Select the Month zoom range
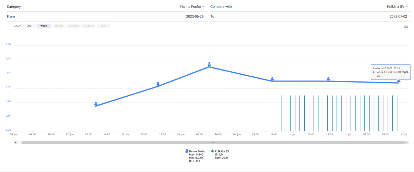 click(x=59, y=26)
